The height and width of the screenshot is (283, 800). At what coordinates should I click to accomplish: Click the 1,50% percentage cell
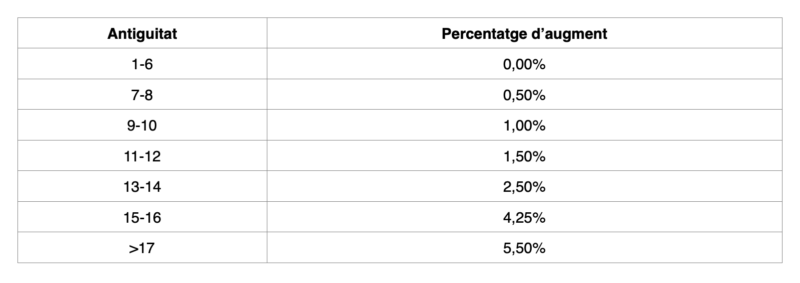pyautogui.click(x=524, y=156)
